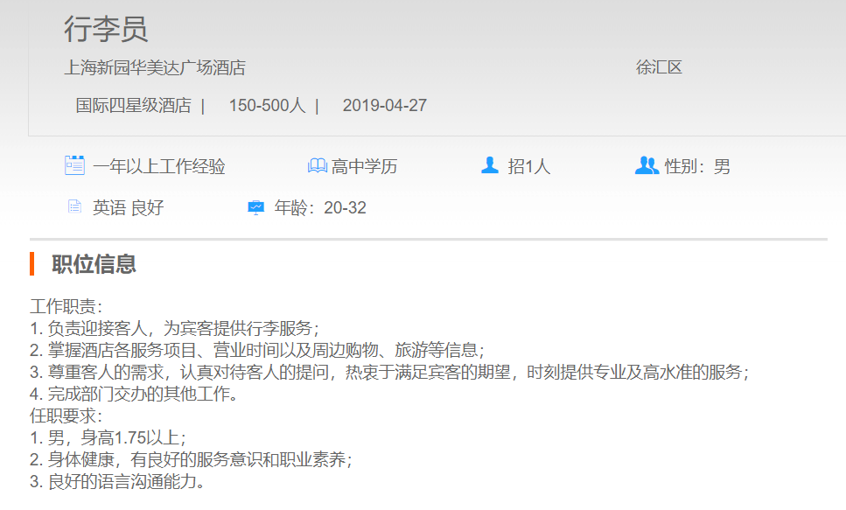The width and height of the screenshot is (846, 510).
Task: Click the 工作职责 subheading
Action: (x=66, y=307)
